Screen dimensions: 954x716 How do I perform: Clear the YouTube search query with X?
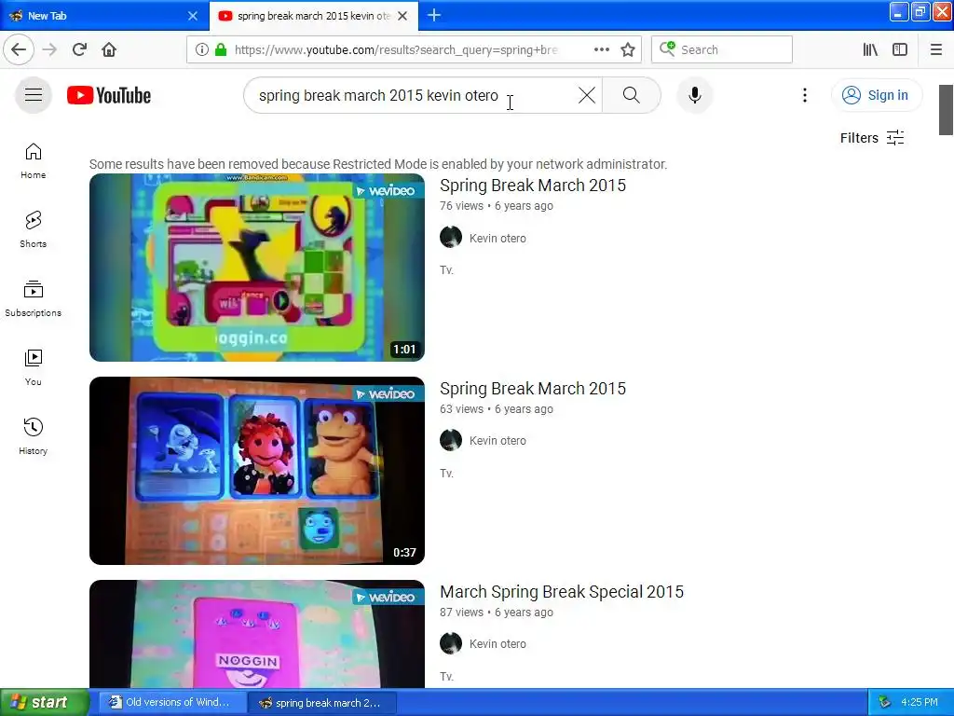click(x=587, y=95)
